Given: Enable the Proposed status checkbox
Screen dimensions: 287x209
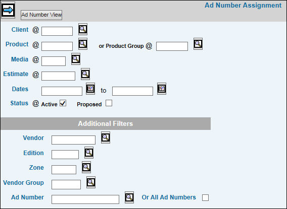Looking at the screenshot, I should click(x=109, y=103).
